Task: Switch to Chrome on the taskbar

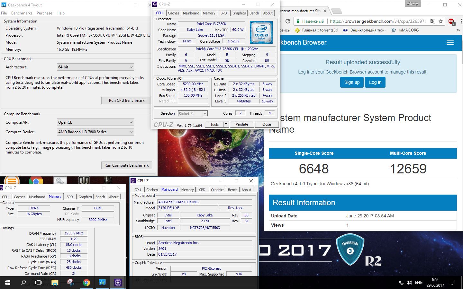Action: 86,283
